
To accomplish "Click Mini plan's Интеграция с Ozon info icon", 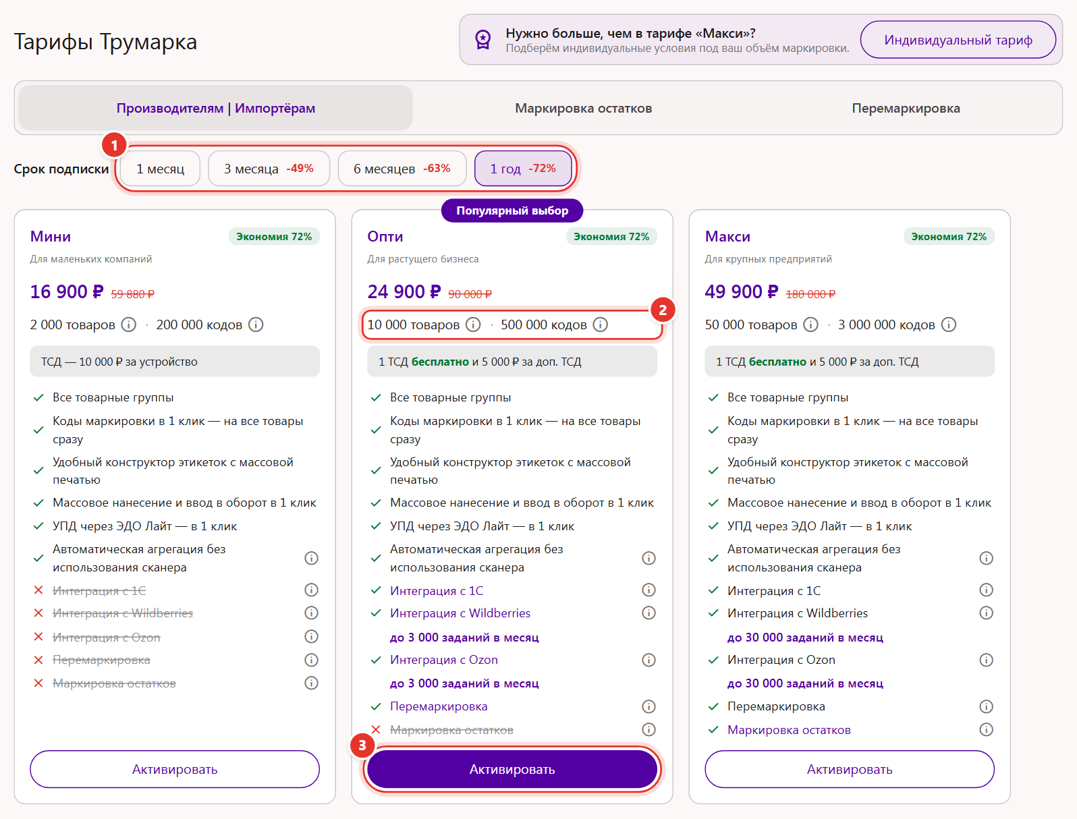I will tap(311, 636).
